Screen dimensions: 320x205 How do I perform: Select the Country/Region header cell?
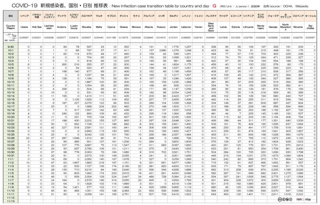pyautogui.click(x=10, y=27)
